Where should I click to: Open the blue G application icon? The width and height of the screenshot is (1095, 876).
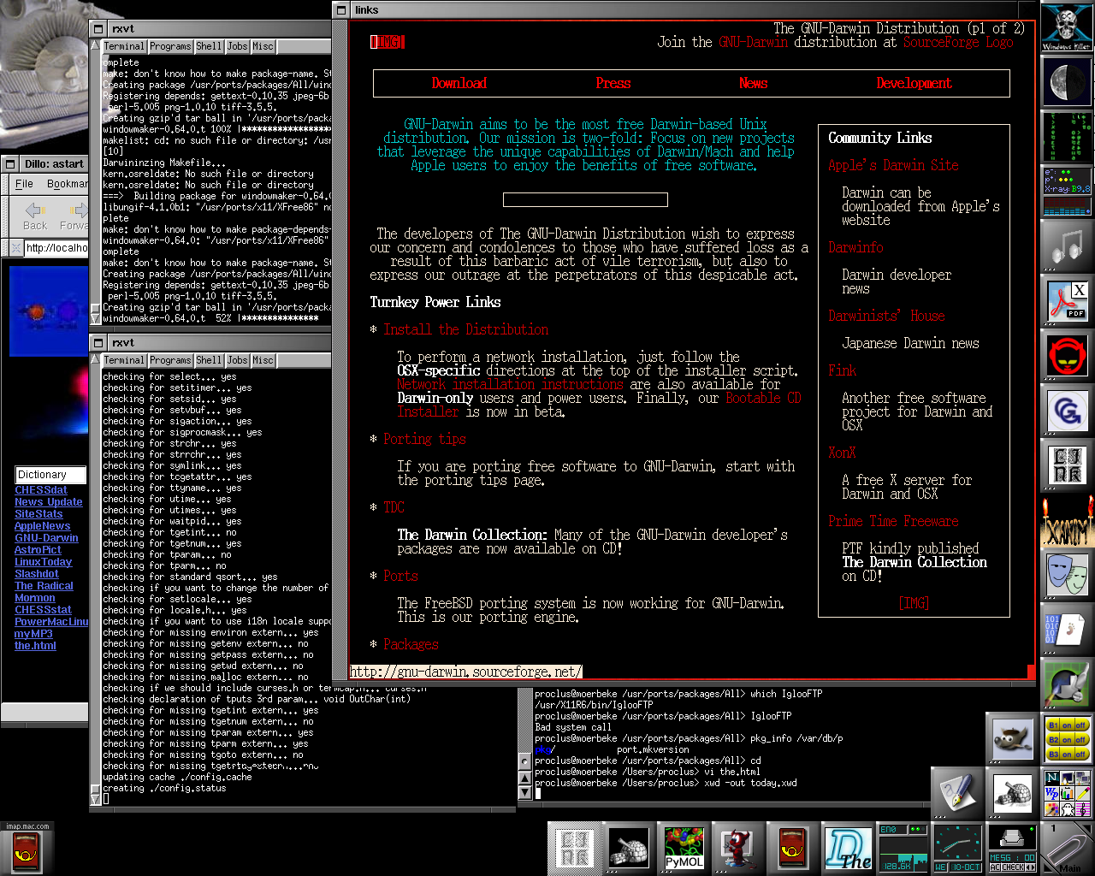pos(1067,411)
